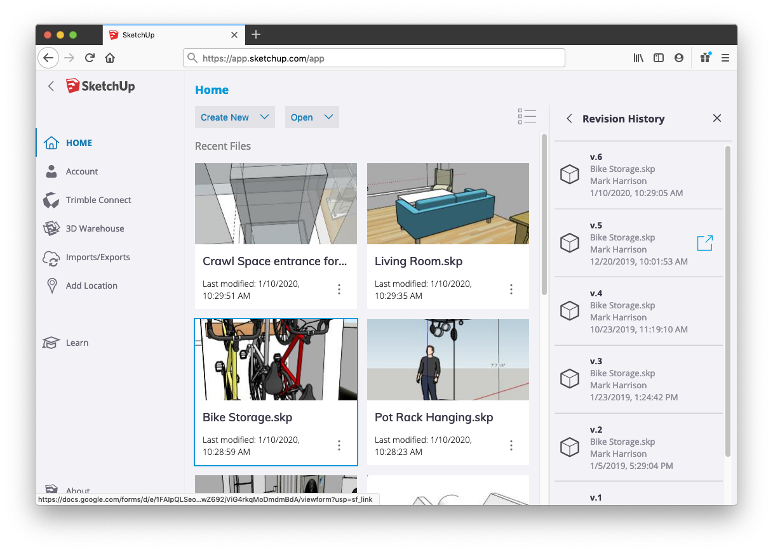Select the v.3 revision label
The image size is (773, 552).
click(596, 361)
